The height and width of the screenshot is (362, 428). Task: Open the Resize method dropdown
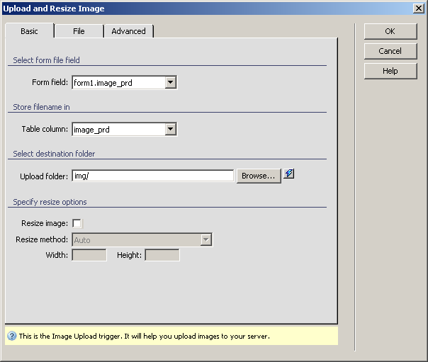click(x=206, y=240)
